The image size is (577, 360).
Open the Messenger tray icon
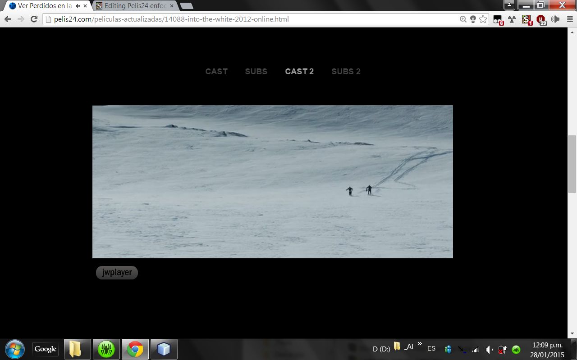pos(448,349)
